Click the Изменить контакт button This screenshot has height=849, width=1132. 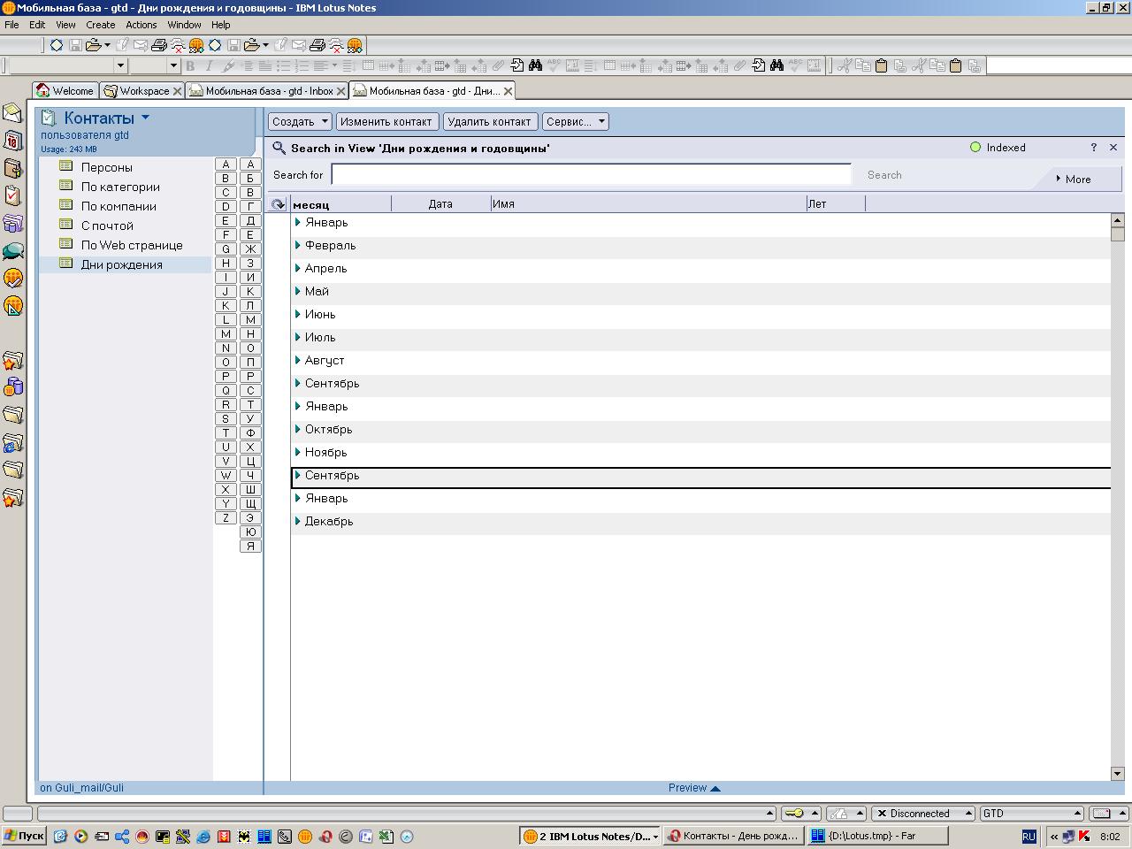(x=386, y=122)
